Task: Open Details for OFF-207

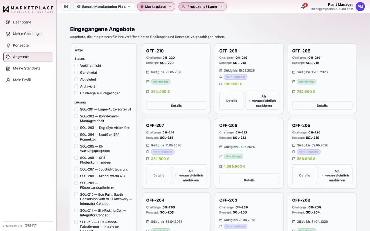Action: (159, 176)
